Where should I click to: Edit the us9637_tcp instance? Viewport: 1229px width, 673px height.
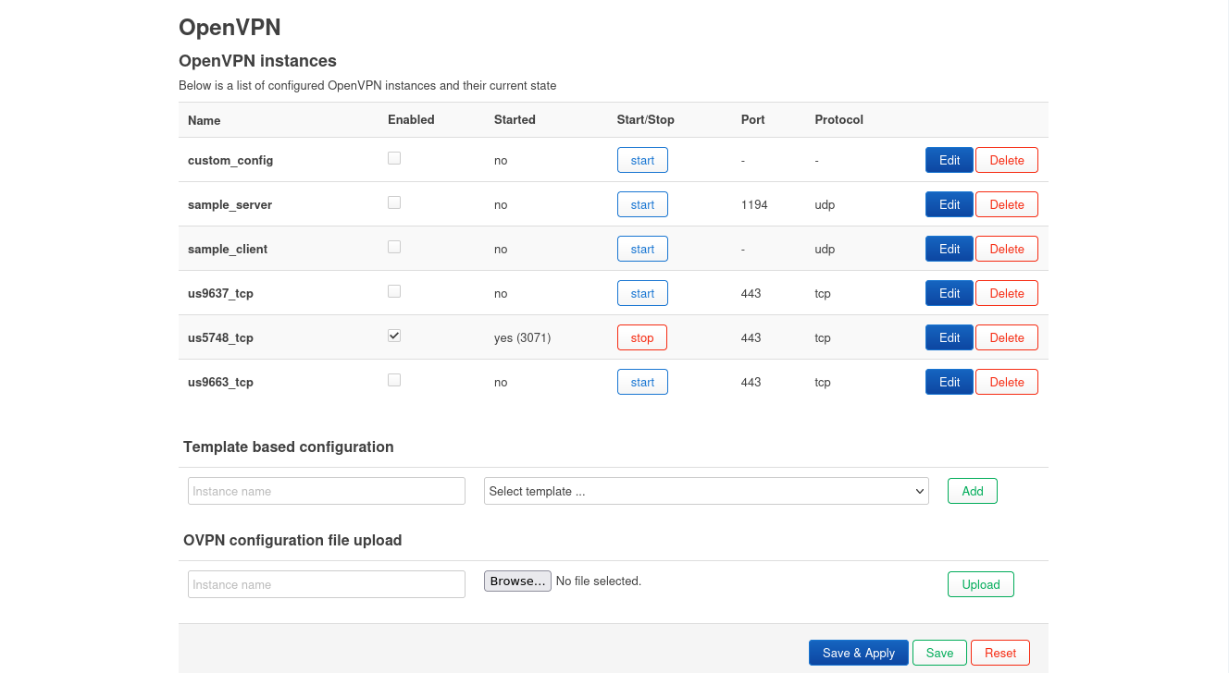(x=950, y=293)
